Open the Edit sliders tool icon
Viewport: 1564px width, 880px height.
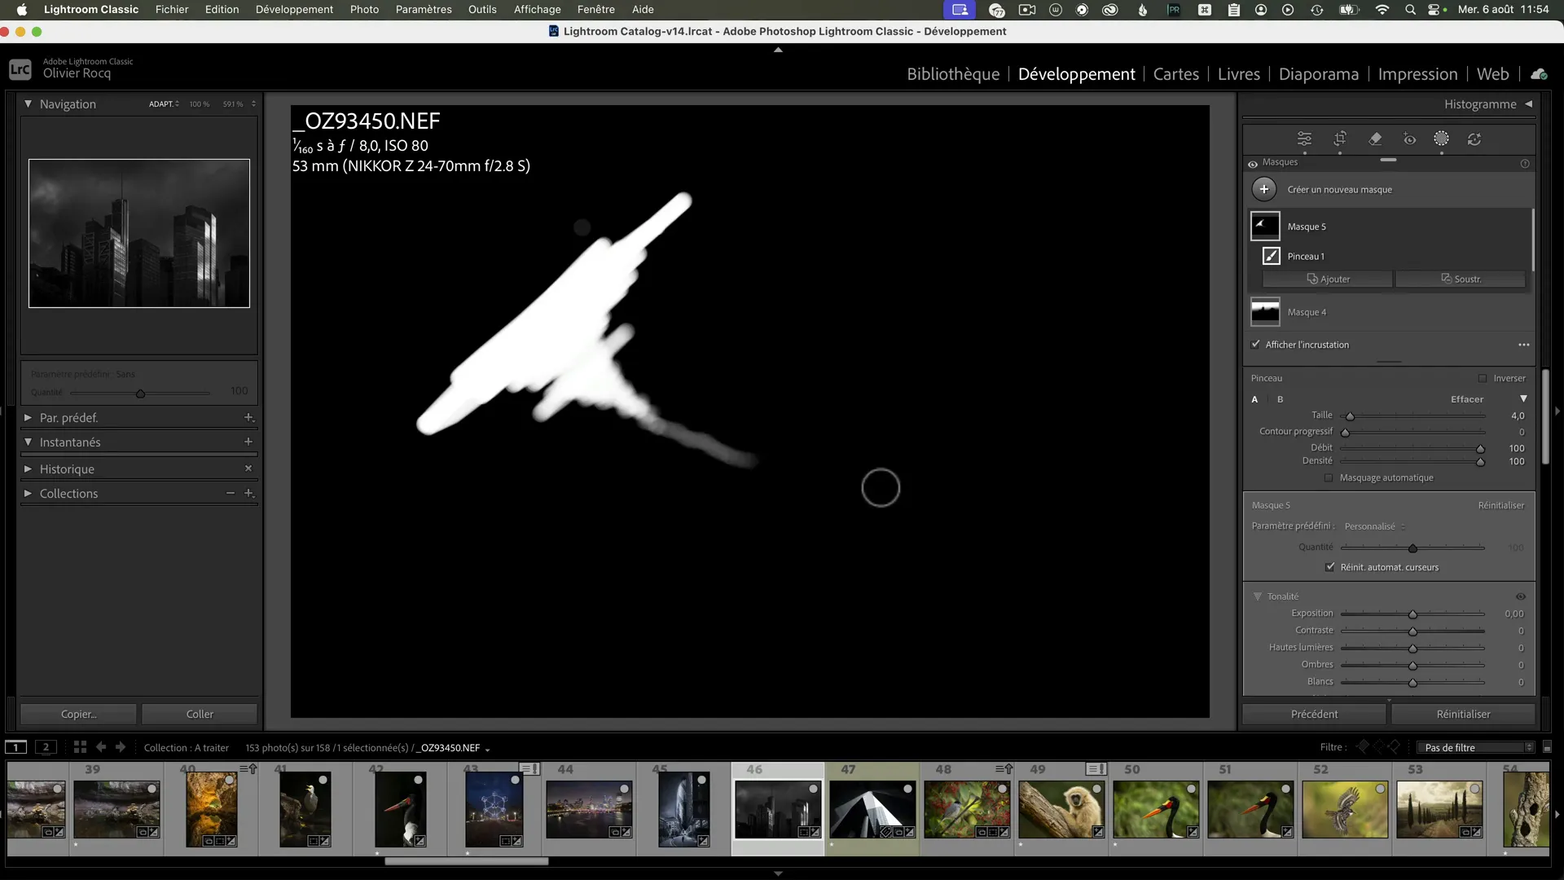1304,139
